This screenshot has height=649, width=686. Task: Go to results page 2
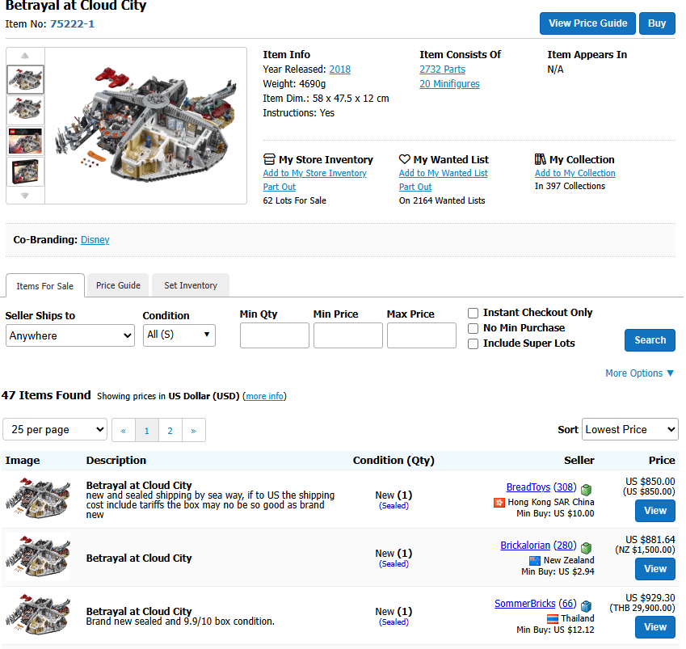[x=170, y=430]
